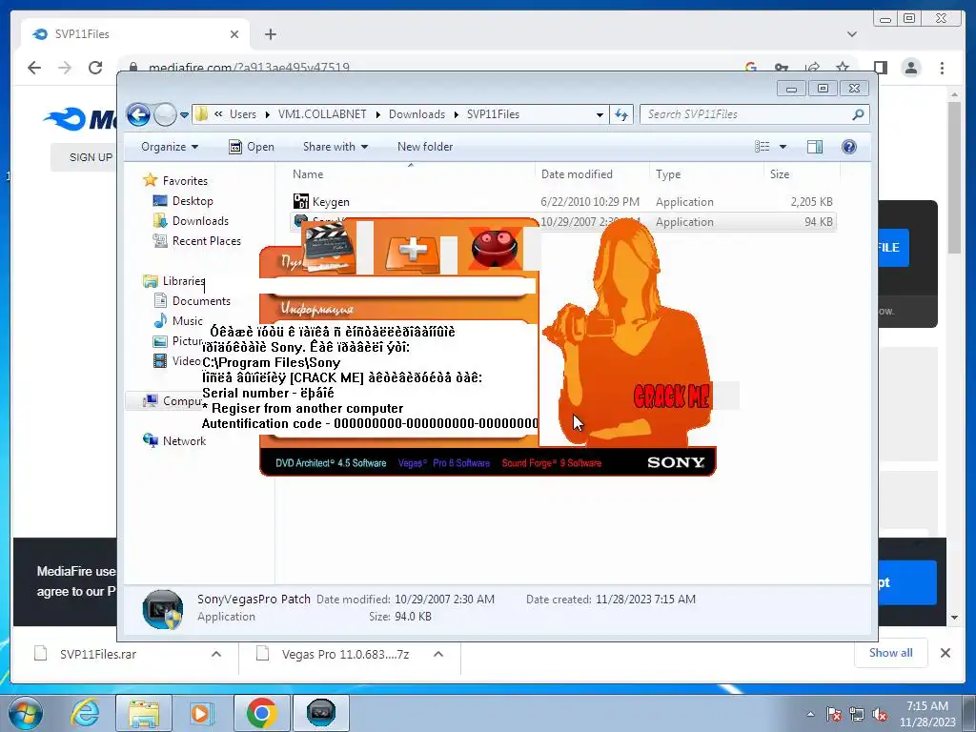Expand the SVP11Files.rar download options
976x732 pixels.
[x=216, y=654]
